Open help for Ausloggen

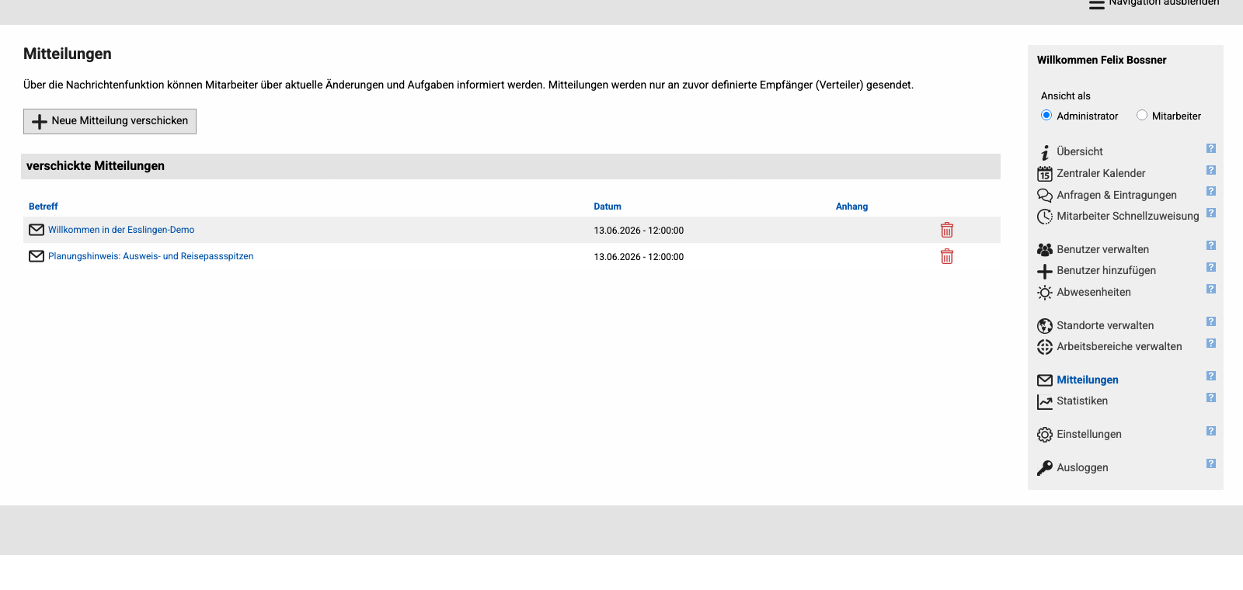pos(1210,463)
